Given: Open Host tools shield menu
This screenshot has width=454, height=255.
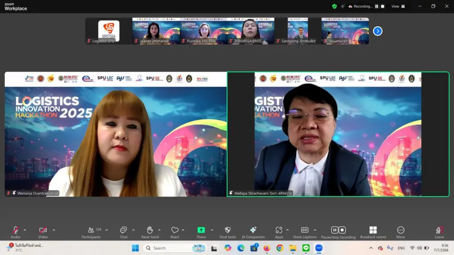Looking at the screenshot, I should pyautogui.click(x=227, y=232).
